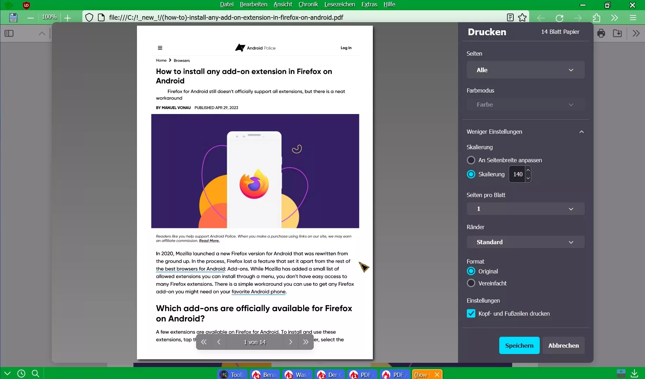The width and height of the screenshot is (645, 379).
Task: Open the Ränder dropdown showing Standard
Action: coord(526,242)
